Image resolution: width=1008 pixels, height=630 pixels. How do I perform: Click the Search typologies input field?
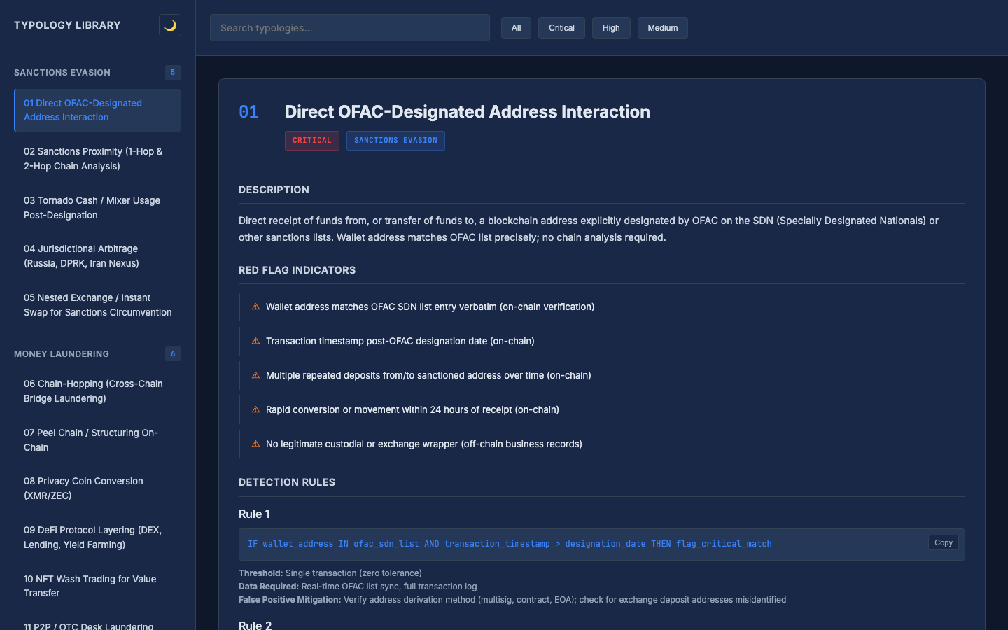(350, 28)
